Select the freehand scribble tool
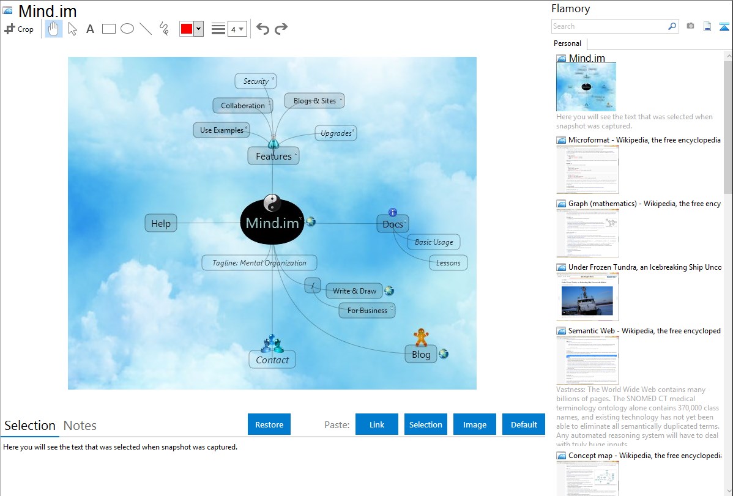Image resolution: width=733 pixels, height=496 pixels. click(x=164, y=29)
